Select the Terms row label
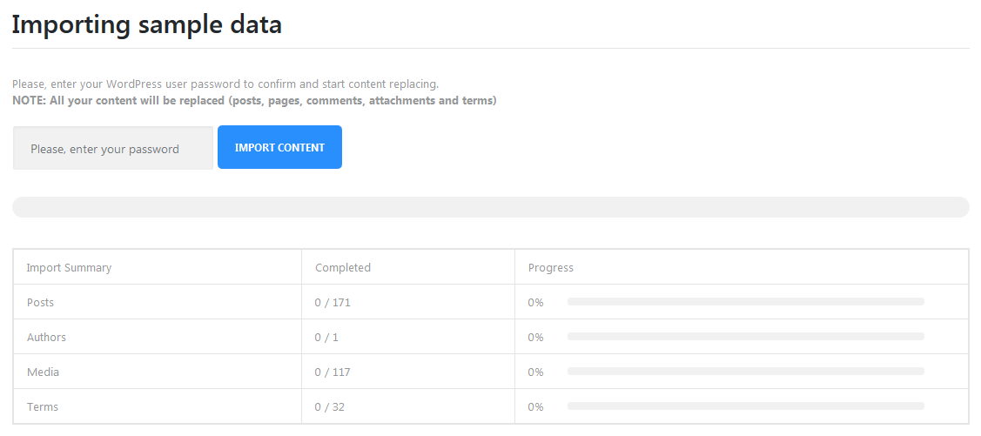Viewport: 981px width, 436px height. click(43, 407)
